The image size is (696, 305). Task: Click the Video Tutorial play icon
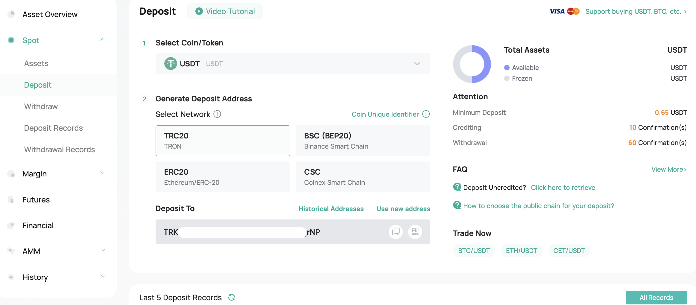pyautogui.click(x=199, y=11)
